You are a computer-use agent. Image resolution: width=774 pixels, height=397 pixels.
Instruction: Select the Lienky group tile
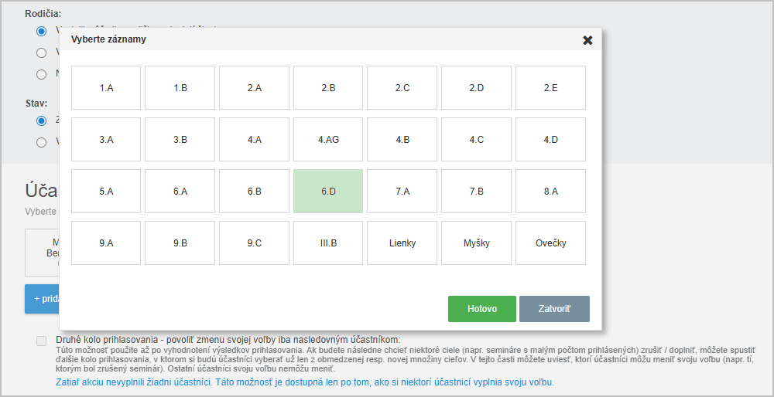coord(402,243)
